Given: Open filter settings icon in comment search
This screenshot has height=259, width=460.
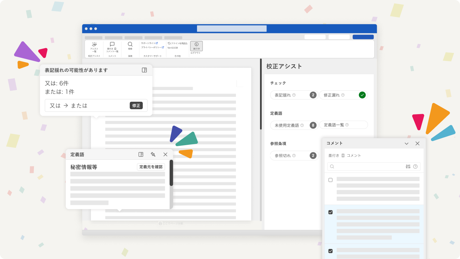Looking at the screenshot, I should [x=408, y=166].
